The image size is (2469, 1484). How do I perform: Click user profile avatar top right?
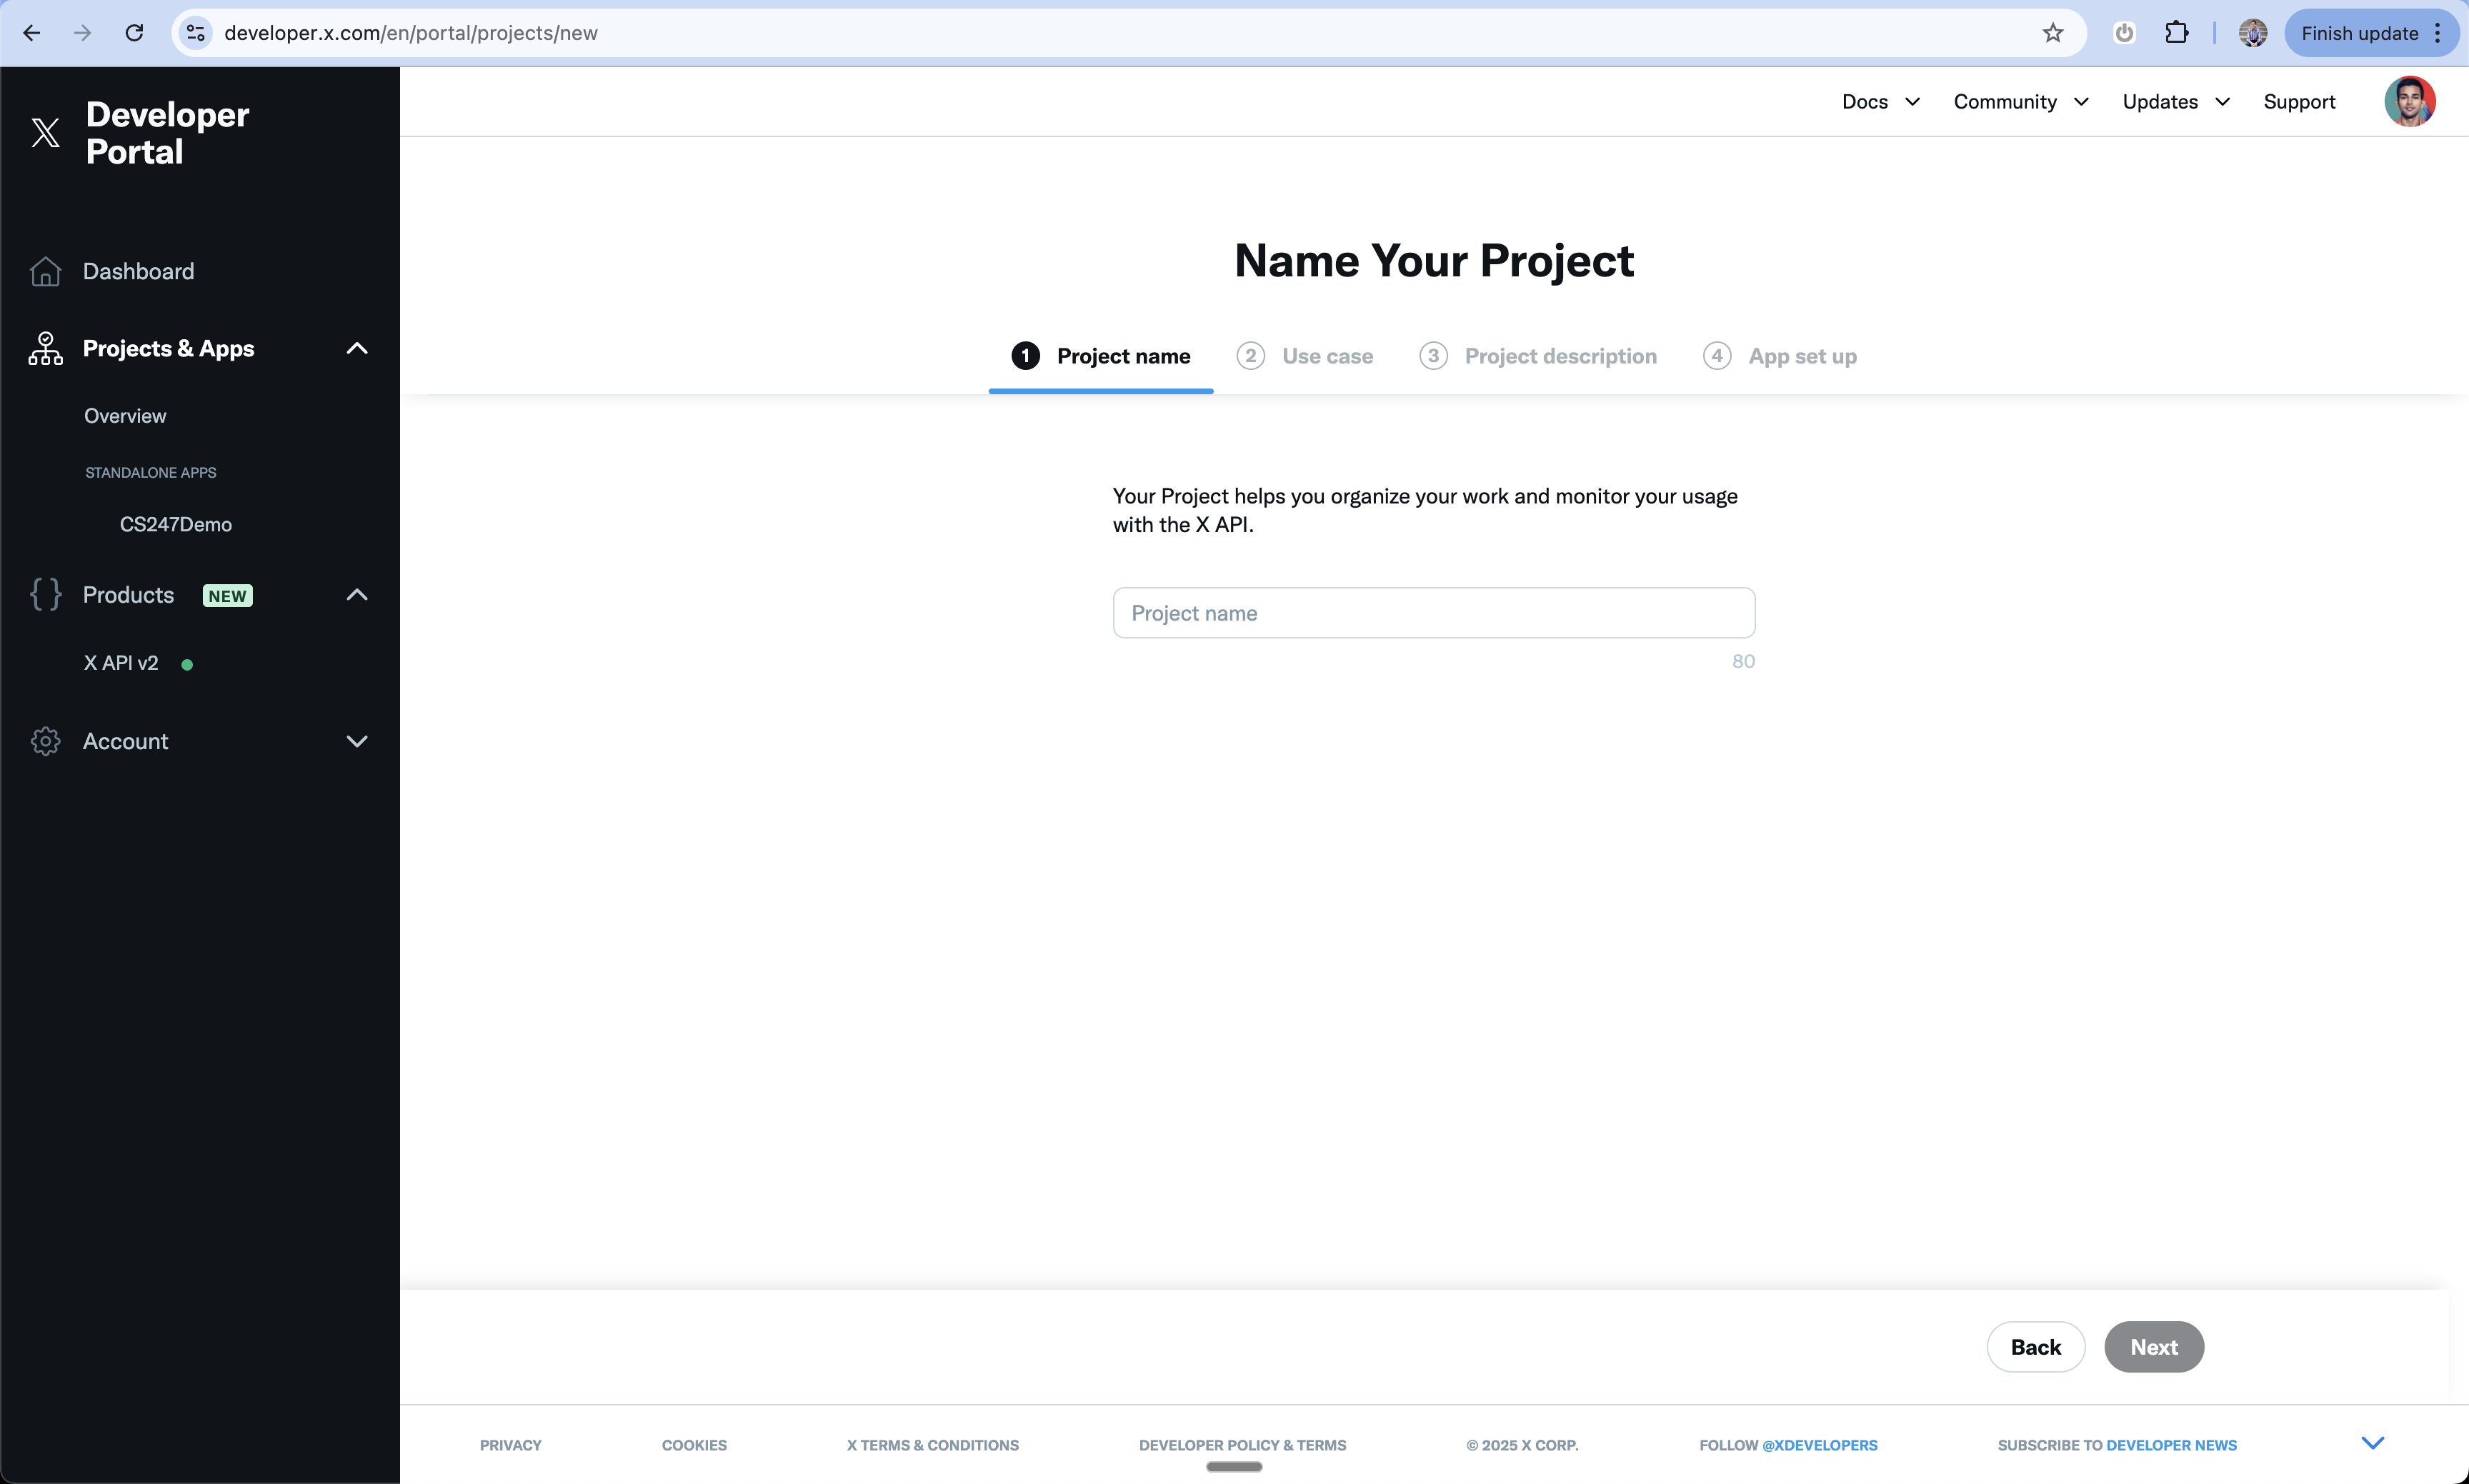point(2409,102)
